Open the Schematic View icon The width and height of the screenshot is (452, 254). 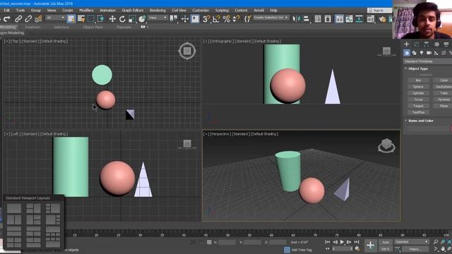click(x=359, y=19)
